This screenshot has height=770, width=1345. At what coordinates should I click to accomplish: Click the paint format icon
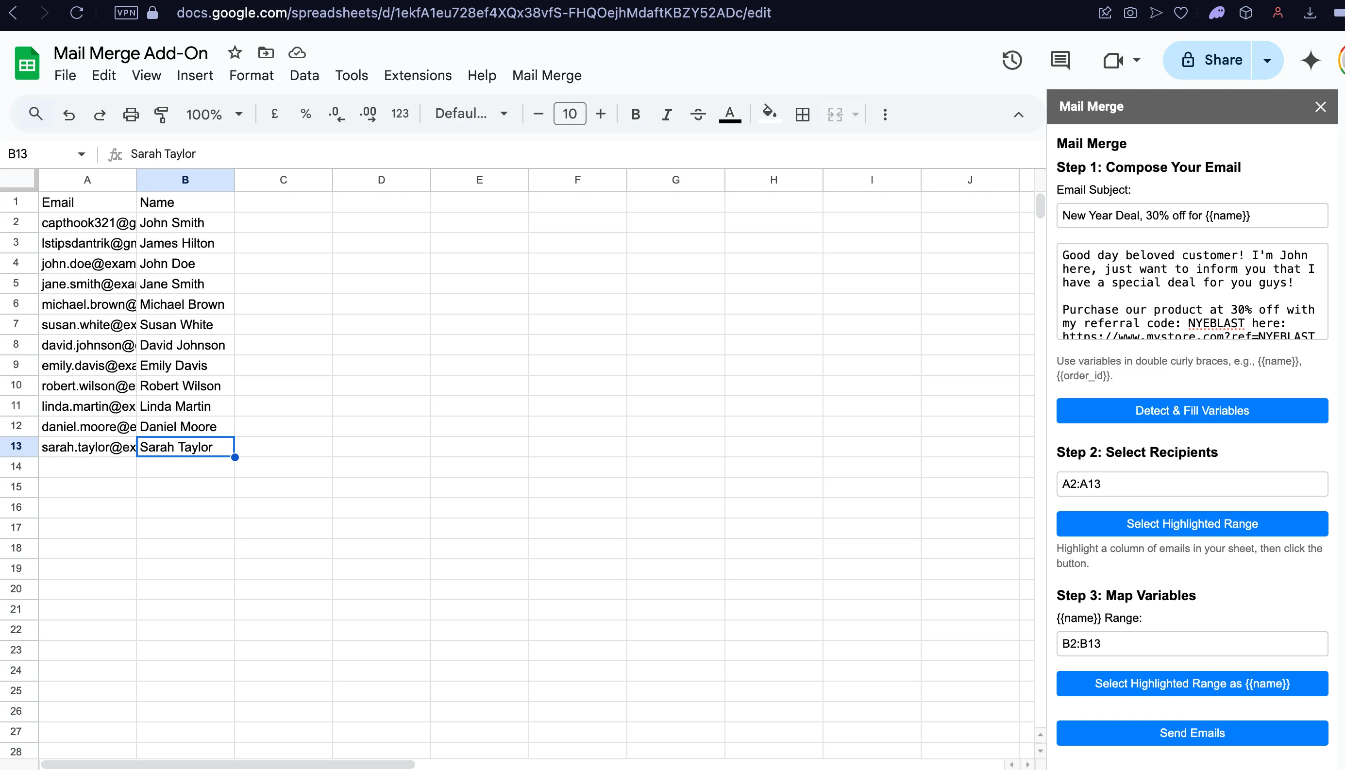tap(161, 114)
